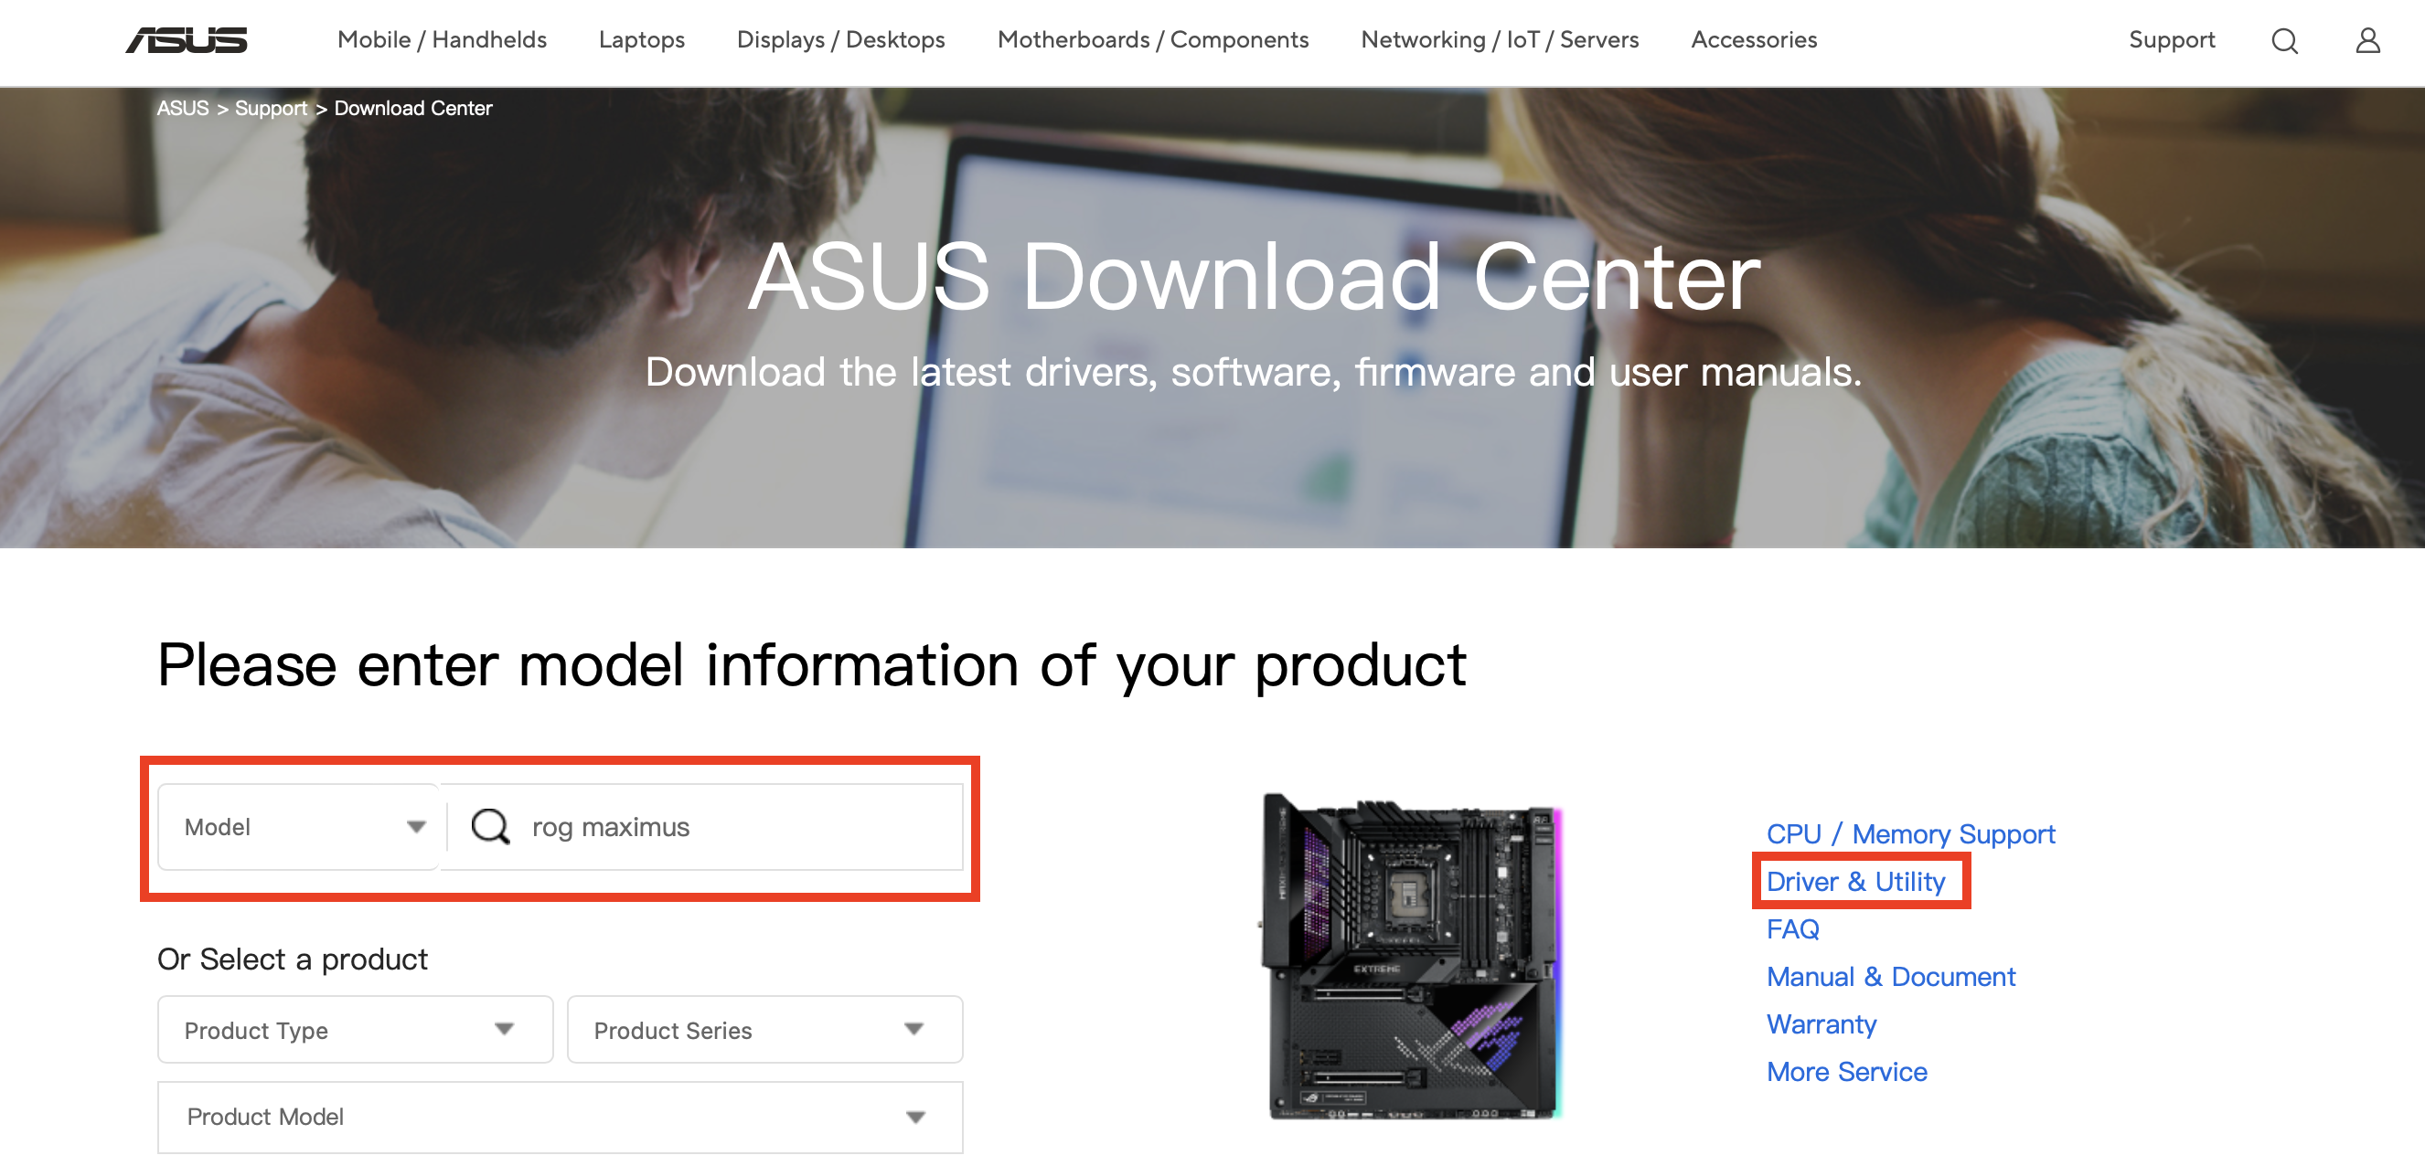Click the ASUS logo
Image resolution: width=2425 pixels, height=1166 pixels.
pyautogui.click(x=187, y=39)
